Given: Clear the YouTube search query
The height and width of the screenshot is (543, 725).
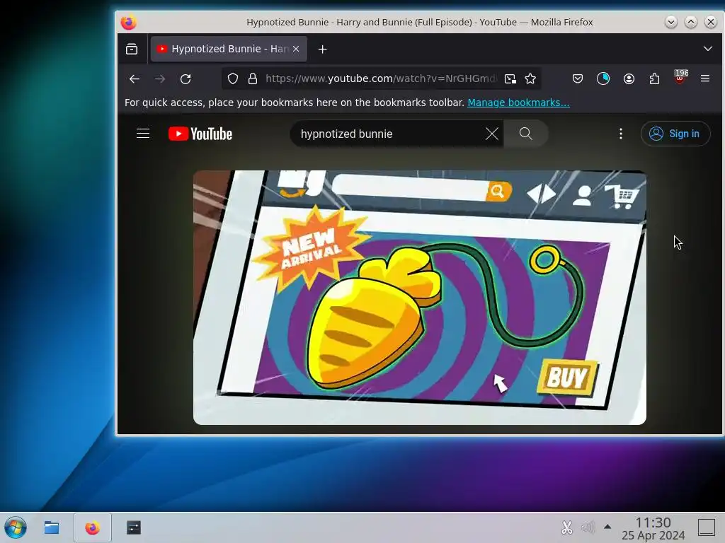Looking at the screenshot, I should pyautogui.click(x=492, y=134).
